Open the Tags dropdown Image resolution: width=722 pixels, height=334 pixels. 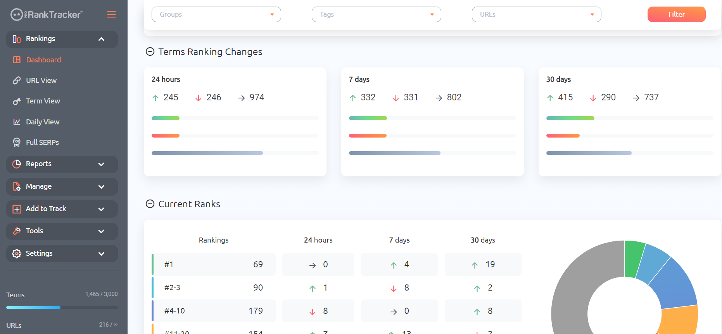point(377,14)
